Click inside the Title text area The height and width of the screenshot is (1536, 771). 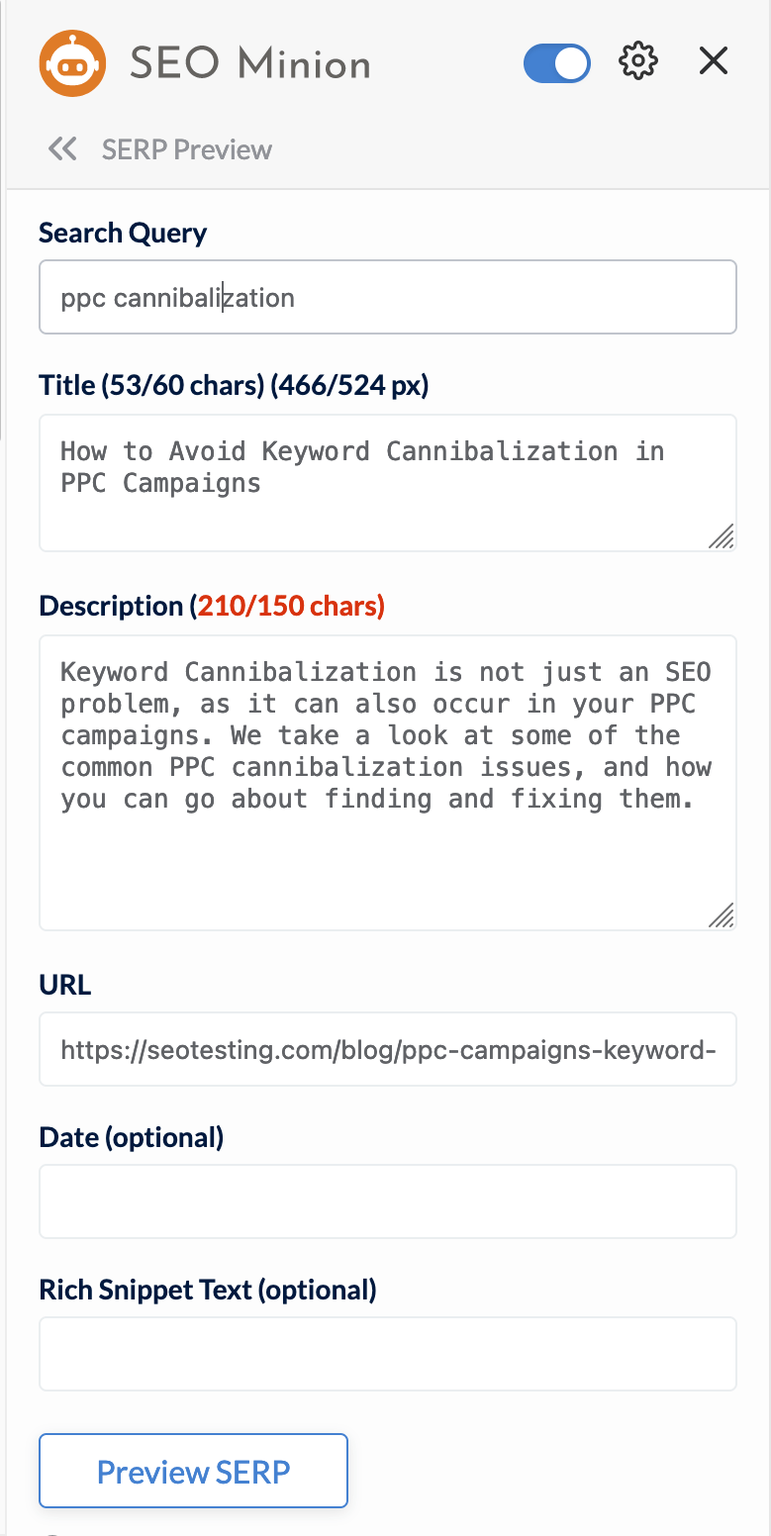coord(388,483)
